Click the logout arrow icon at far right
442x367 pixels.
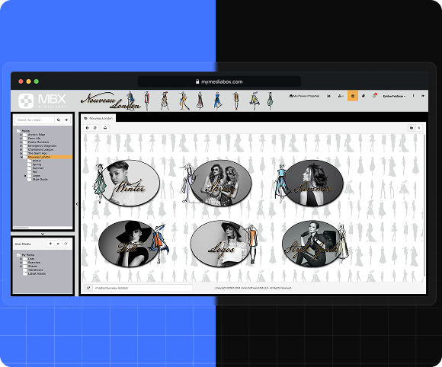point(423,96)
